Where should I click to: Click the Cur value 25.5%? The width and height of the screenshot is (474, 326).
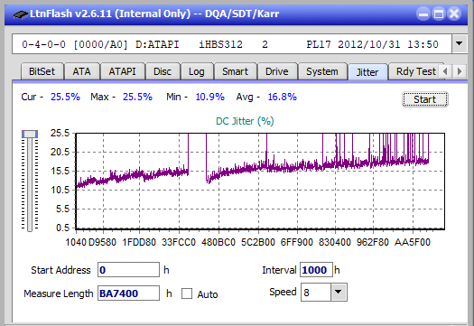coord(65,97)
